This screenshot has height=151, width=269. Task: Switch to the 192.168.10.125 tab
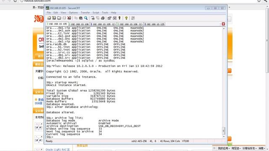tap(155, 24)
